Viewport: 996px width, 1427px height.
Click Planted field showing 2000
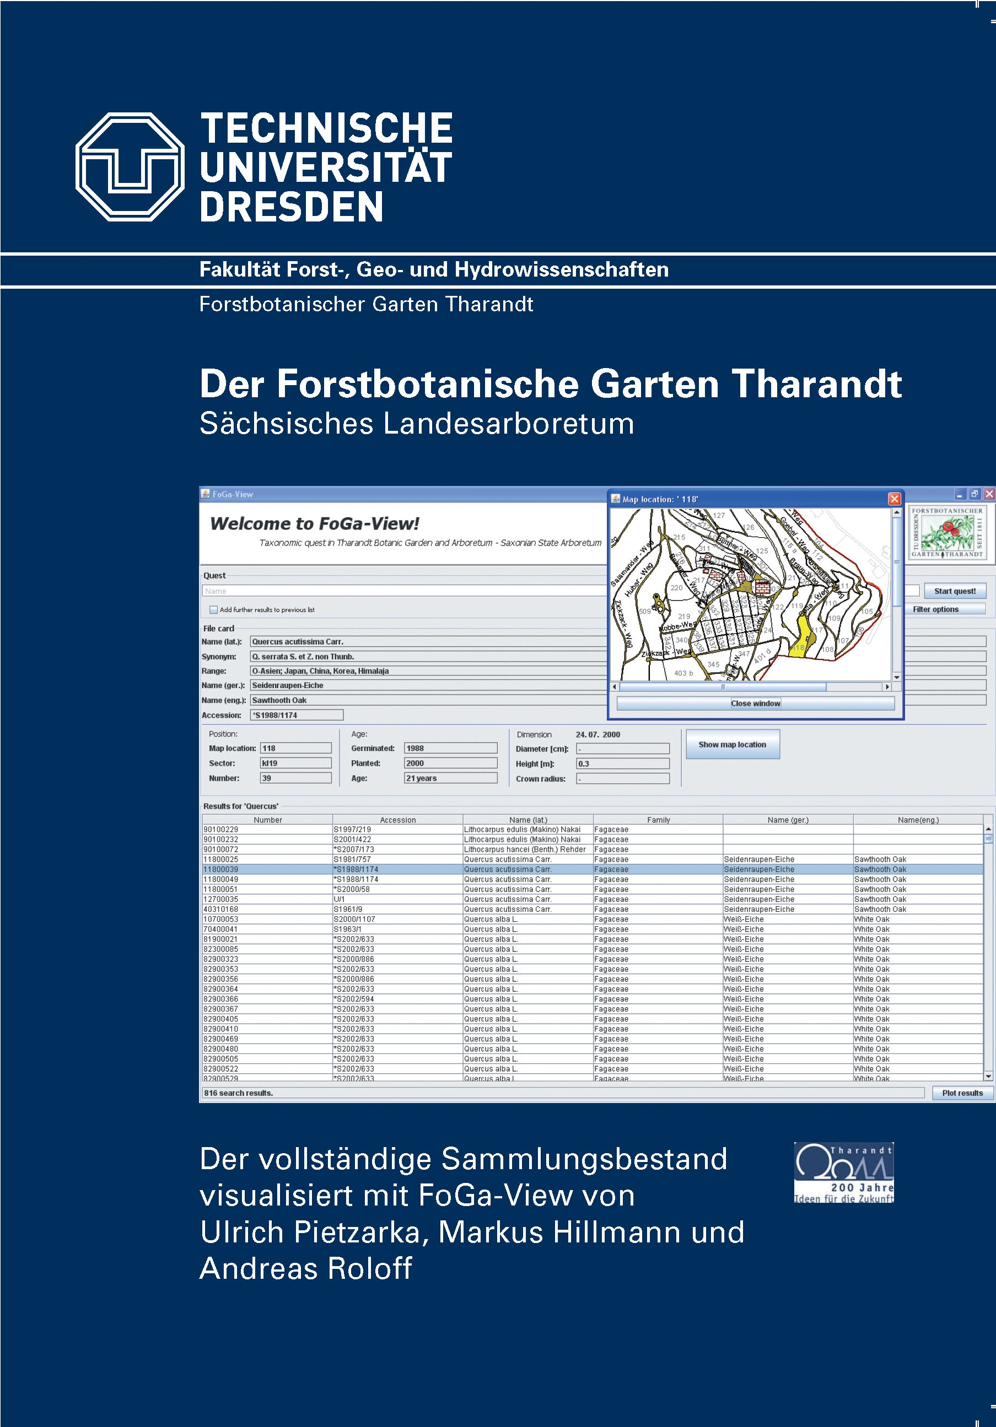[x=451, y=763]
